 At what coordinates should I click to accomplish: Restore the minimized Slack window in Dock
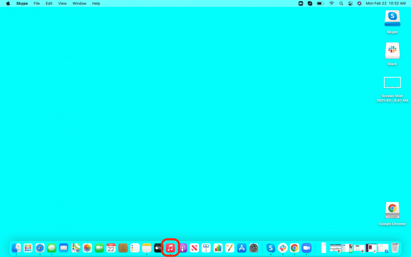[x=371, y=248]
